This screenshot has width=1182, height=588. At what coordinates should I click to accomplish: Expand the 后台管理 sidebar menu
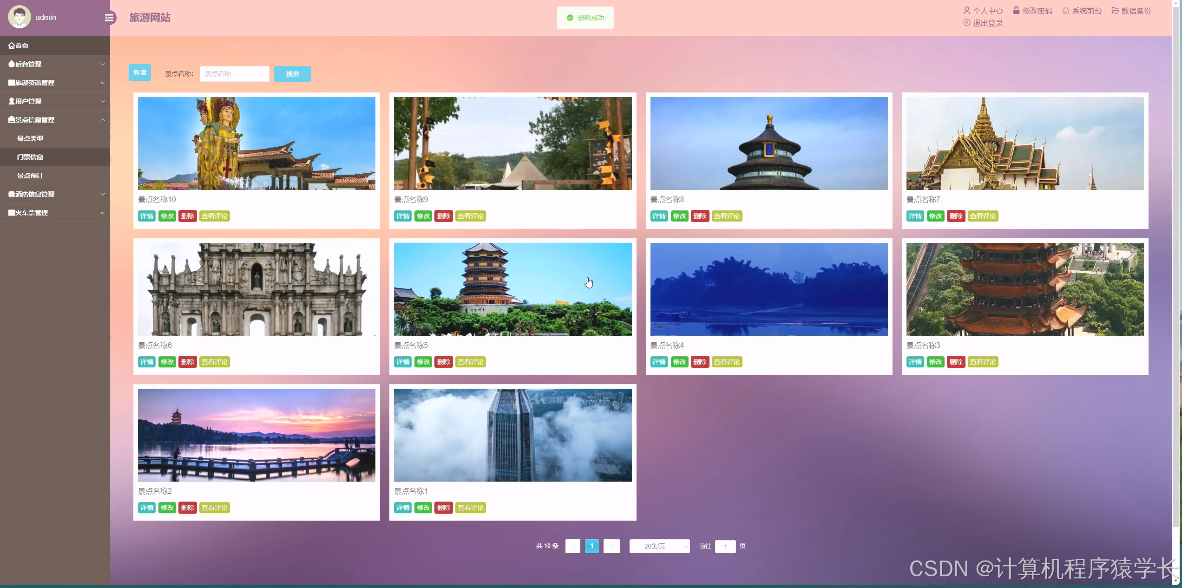pos(55,64)
